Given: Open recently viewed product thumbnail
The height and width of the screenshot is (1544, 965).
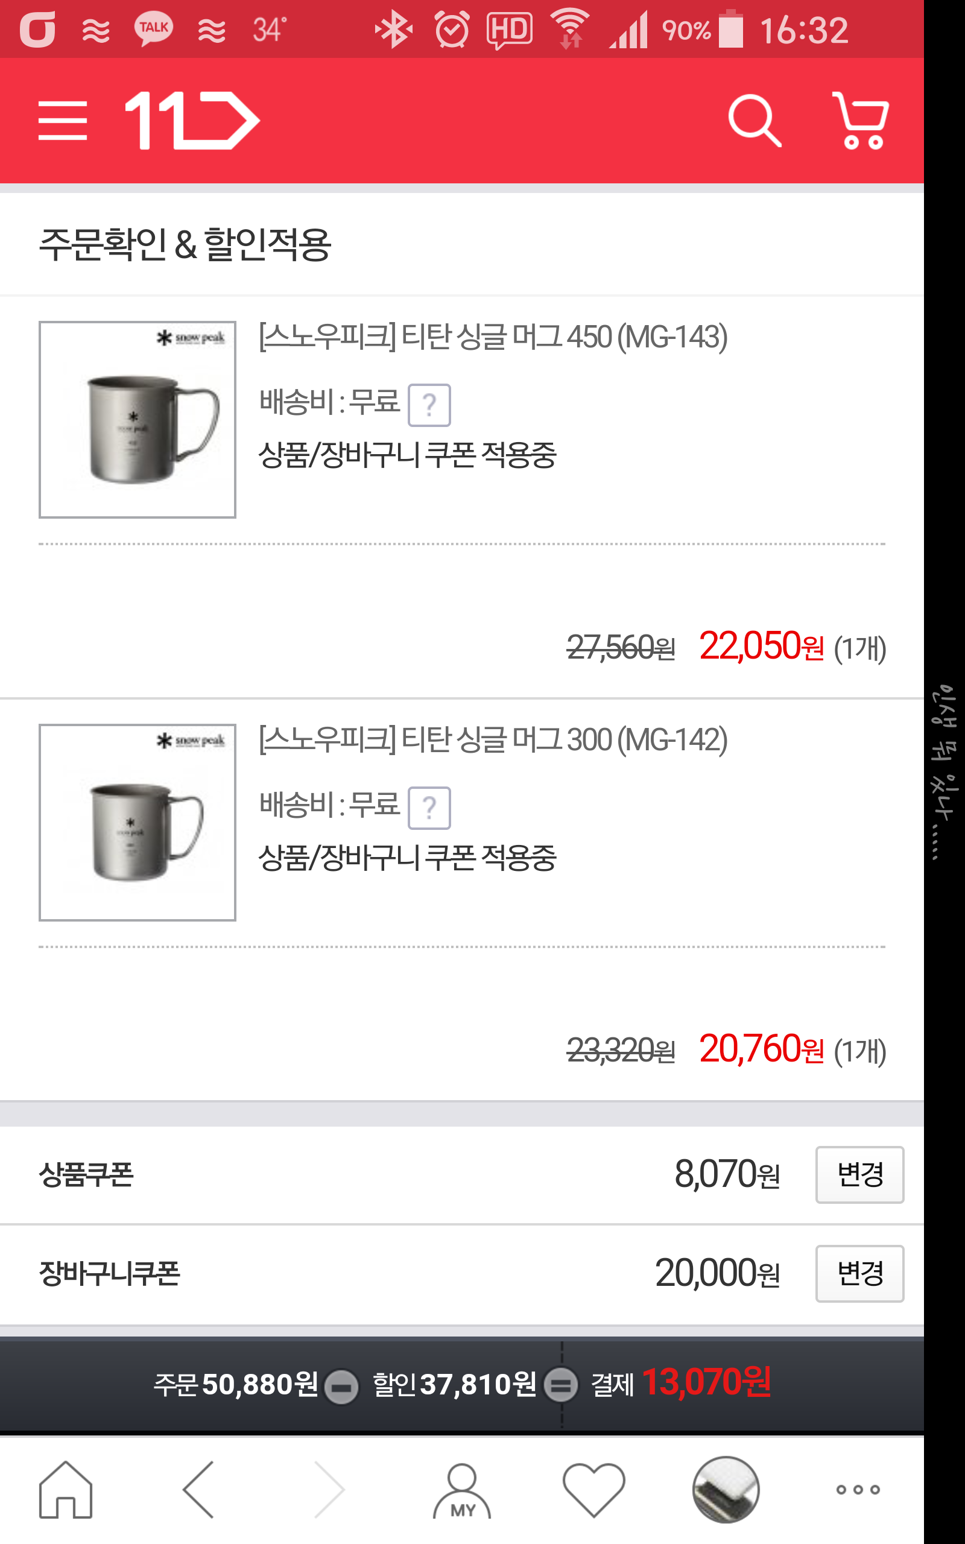Looking at the screenshot, I should (726, 1489).
